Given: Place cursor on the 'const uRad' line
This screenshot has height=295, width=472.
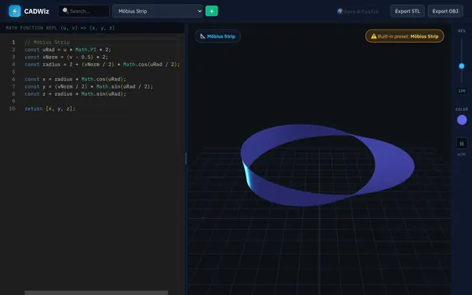Looking at the screenshot, I should [68, 49].
